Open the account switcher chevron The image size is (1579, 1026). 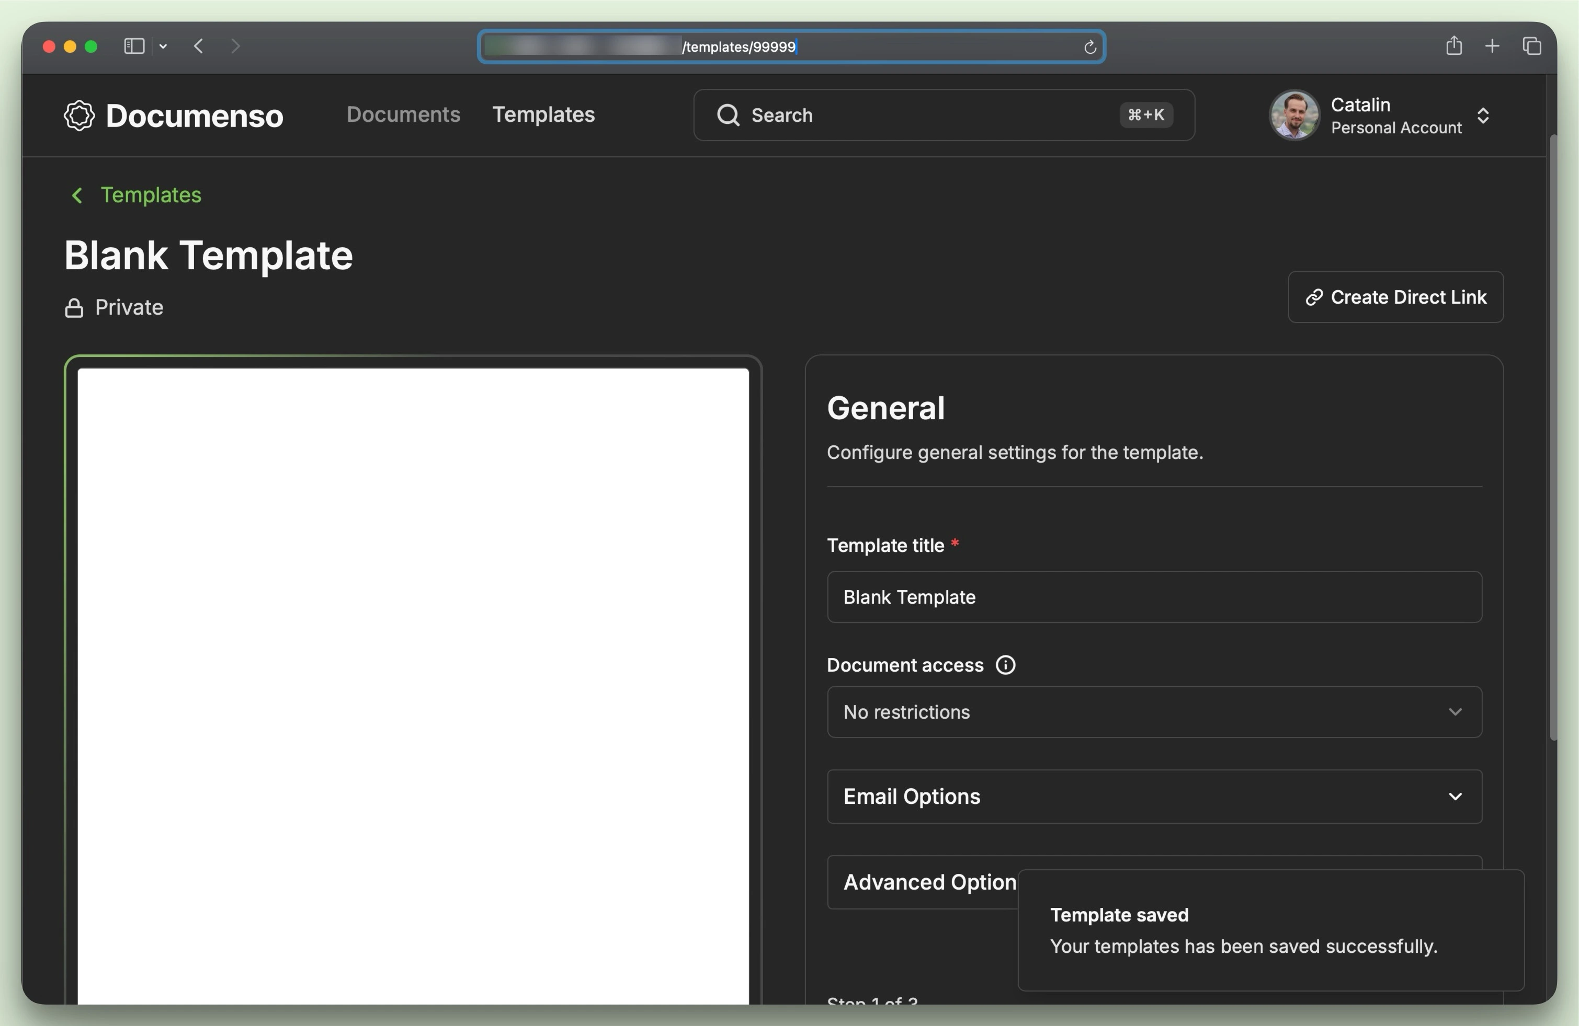coord(1483,116)
